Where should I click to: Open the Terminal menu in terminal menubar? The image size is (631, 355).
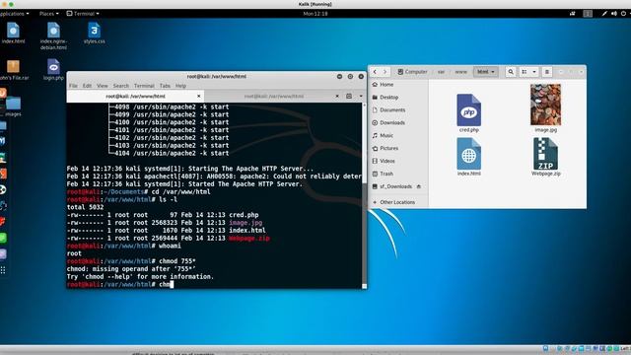[x=144, y=86]
